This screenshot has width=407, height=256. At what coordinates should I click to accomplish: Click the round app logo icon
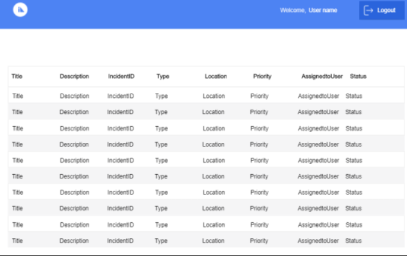tap(21, 10)
